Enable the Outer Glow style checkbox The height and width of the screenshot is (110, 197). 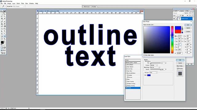[x=127, y=69]
